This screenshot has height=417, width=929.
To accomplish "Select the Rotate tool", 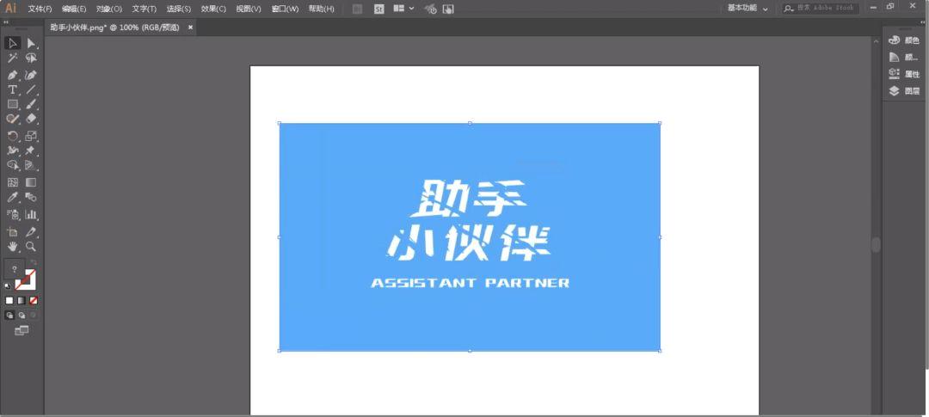I will coord(12,136).
